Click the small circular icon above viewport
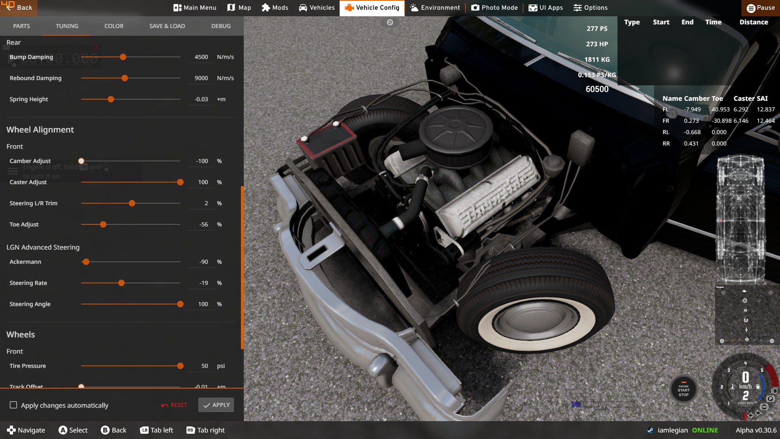 (x=390, y=22)
